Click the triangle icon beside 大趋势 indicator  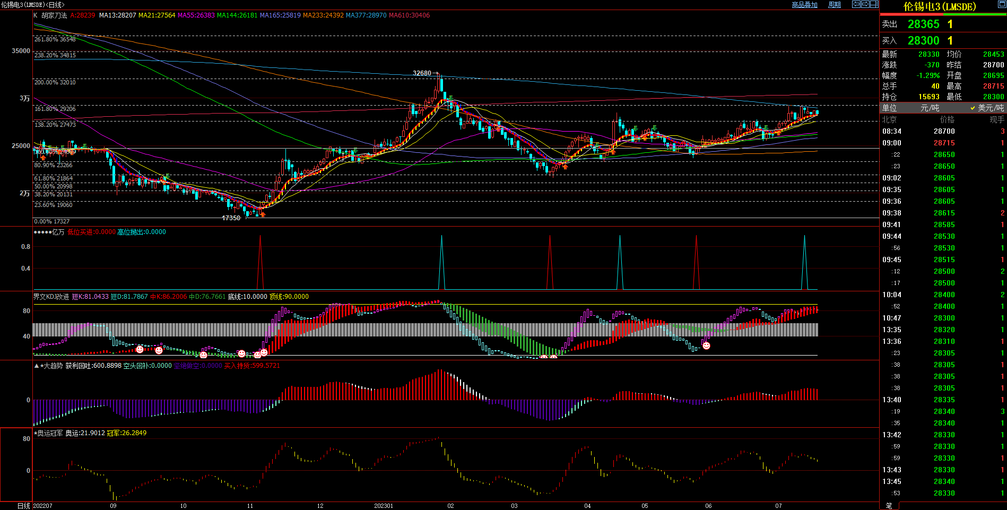coord(37,366)
